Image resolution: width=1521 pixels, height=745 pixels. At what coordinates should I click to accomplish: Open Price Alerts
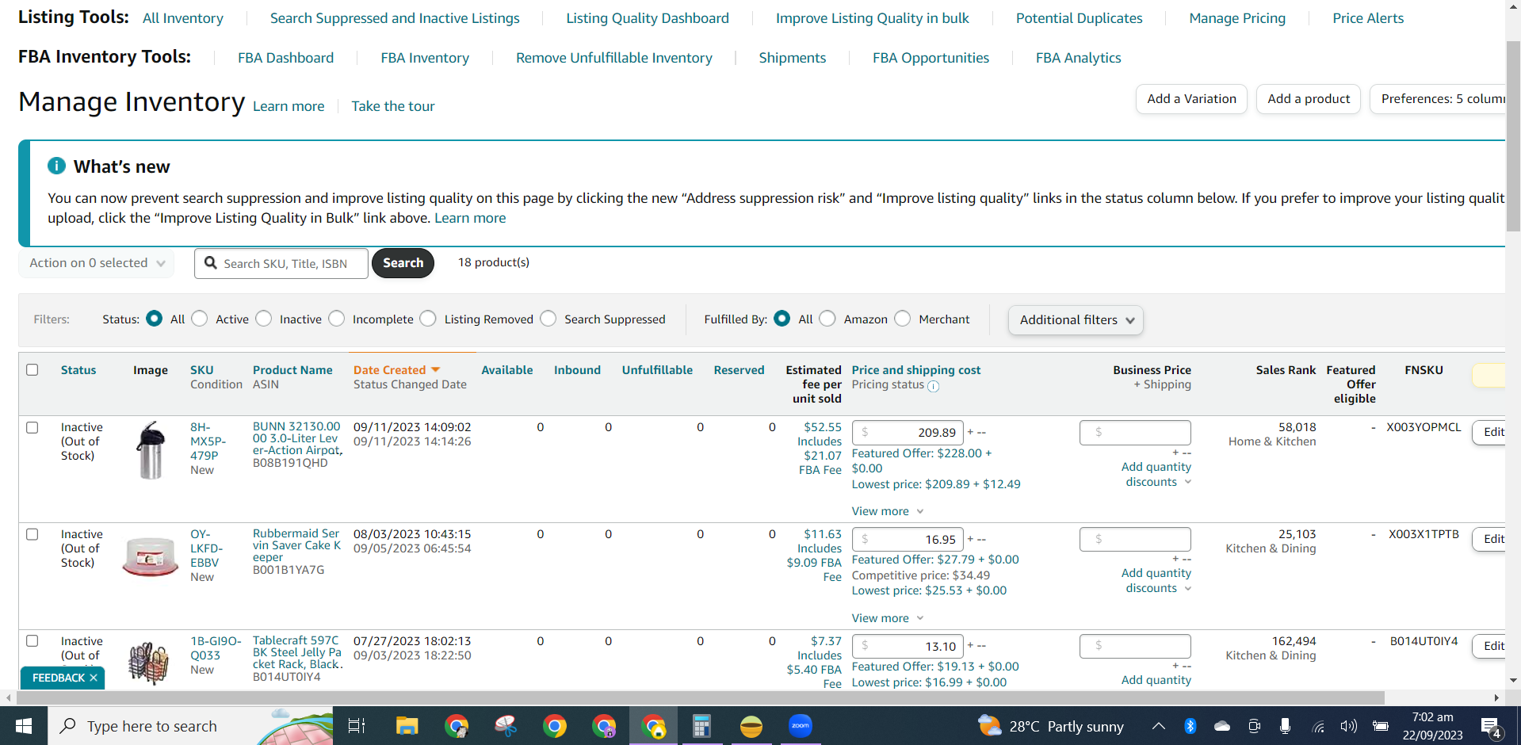[1368, 18]
